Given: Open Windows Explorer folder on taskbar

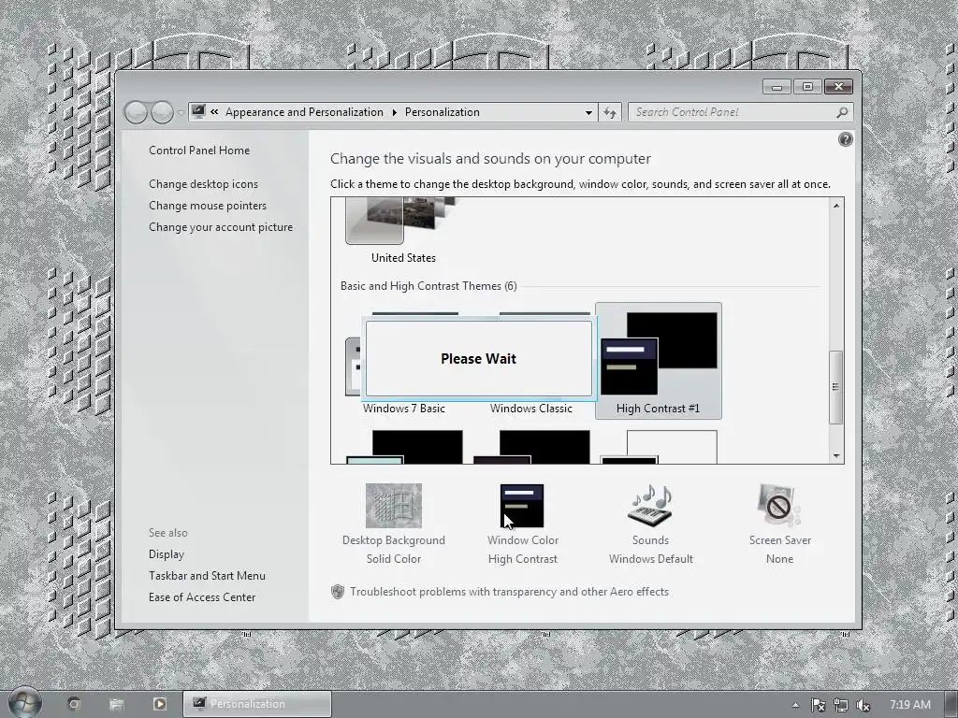Looking at the screenshot, I should 117,704.
